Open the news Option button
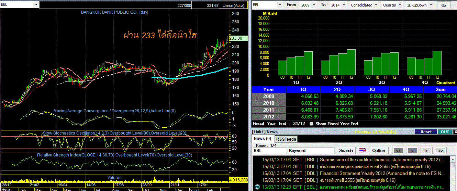This screenshot has width=457, height=191. coord(379,151)
